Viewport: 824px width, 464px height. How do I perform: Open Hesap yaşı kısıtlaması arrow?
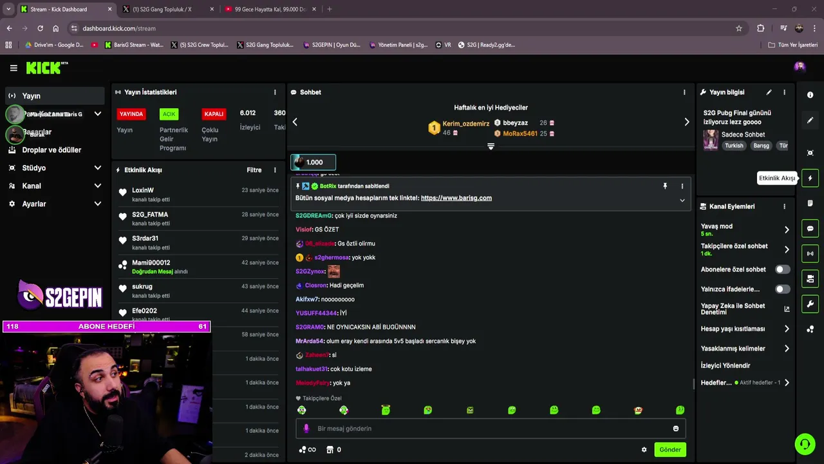pyautogui.click(x=787, y=329)
